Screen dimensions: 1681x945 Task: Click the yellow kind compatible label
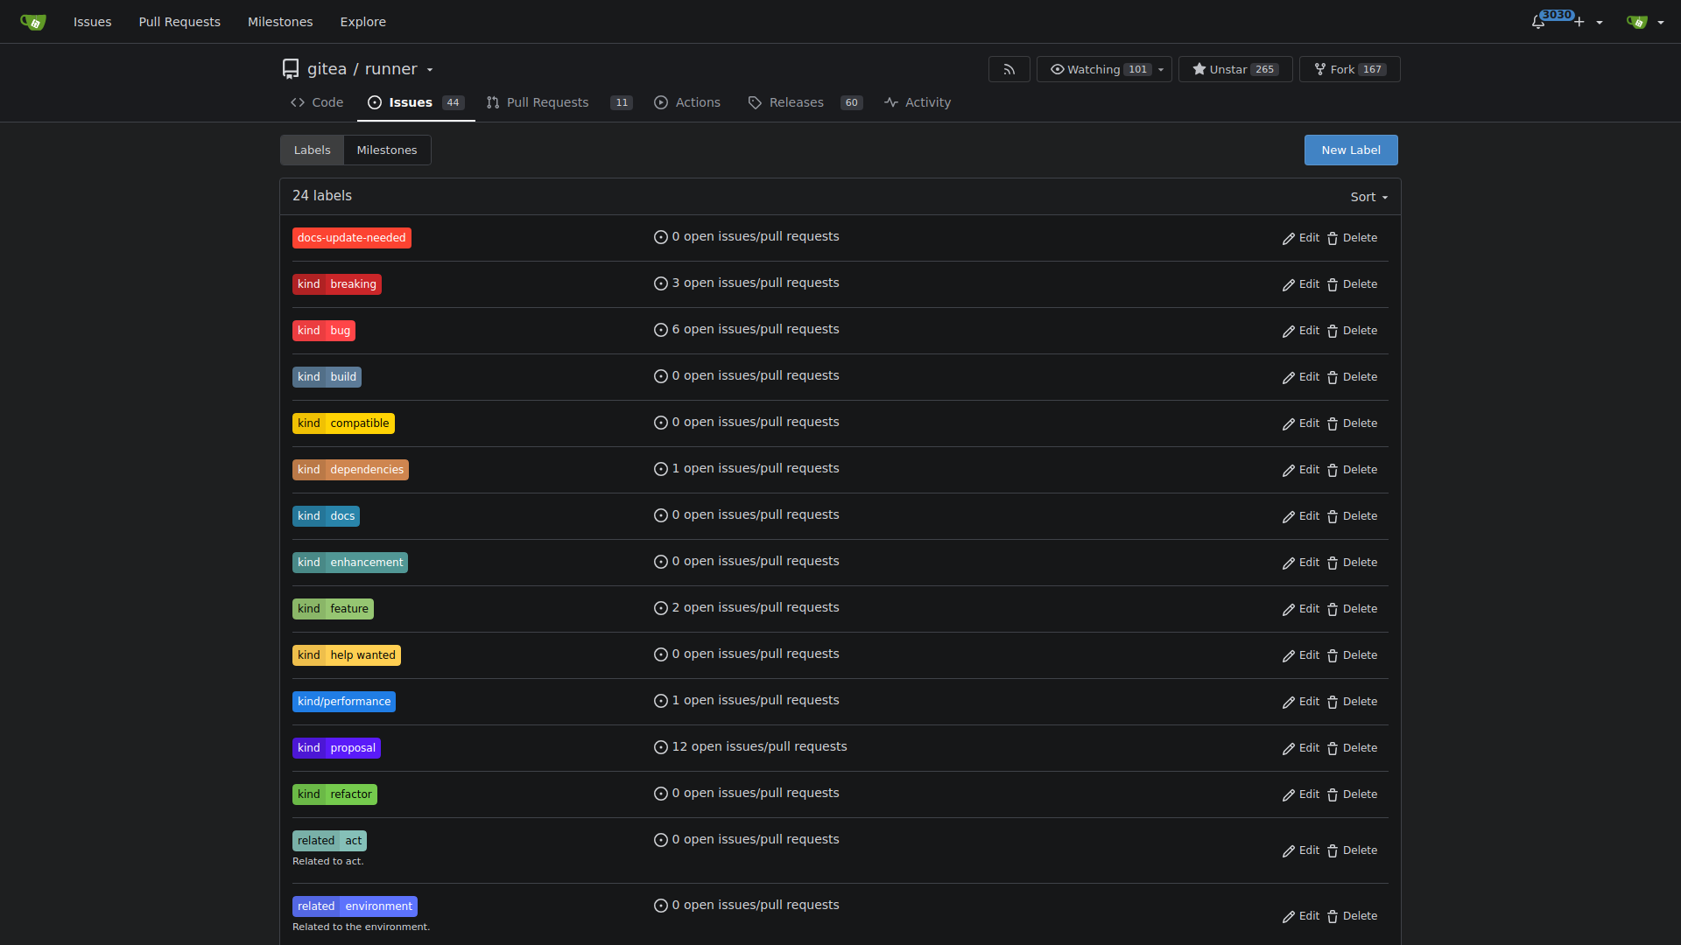point(343,423)
